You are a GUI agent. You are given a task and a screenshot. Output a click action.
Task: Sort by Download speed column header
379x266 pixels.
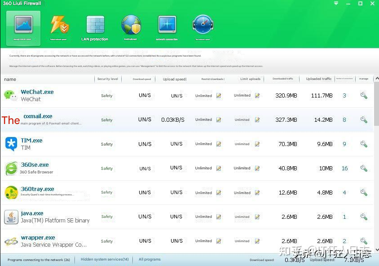pos(142,79)
